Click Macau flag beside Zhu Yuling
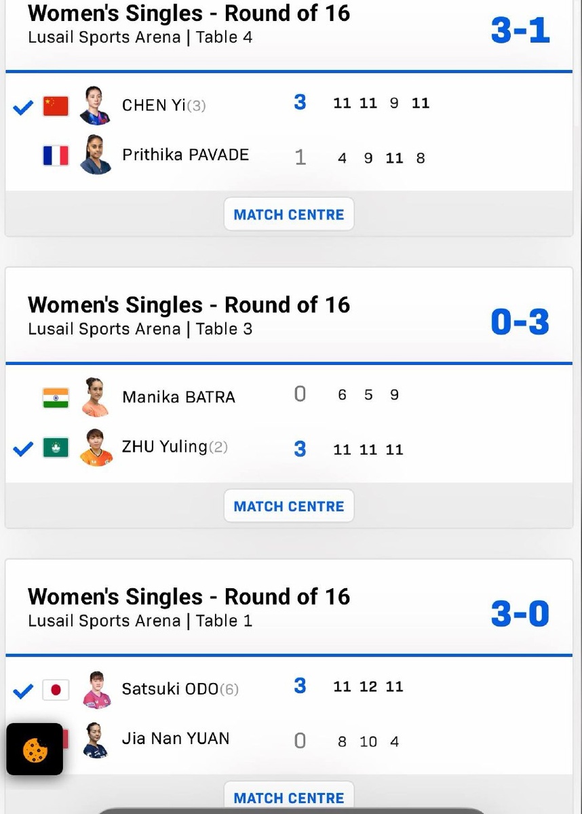The height and width of the screenshot is (814, 582). (x=56, y=448)
